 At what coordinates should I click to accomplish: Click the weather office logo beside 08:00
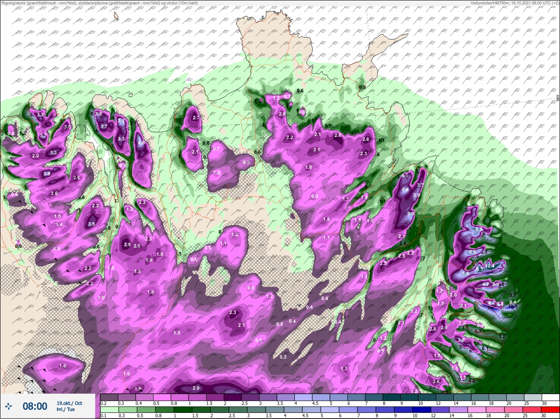(x=8, y=406)
